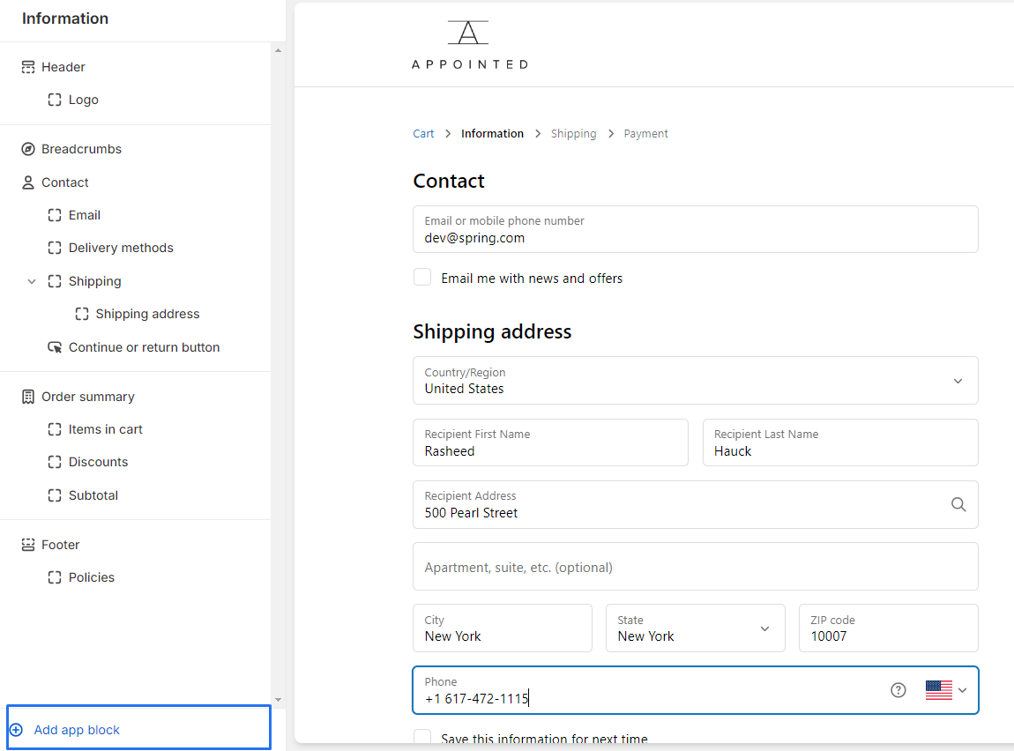The height and width of the screenshot is (751, 1014).
Task: Select Delivery methods block in sidebar
Action: (x=121, y=248)
